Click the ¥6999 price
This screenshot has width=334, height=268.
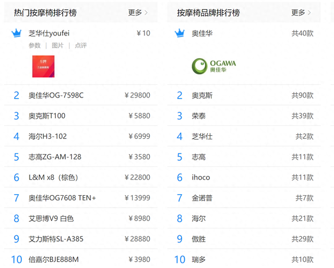(139, 136)
